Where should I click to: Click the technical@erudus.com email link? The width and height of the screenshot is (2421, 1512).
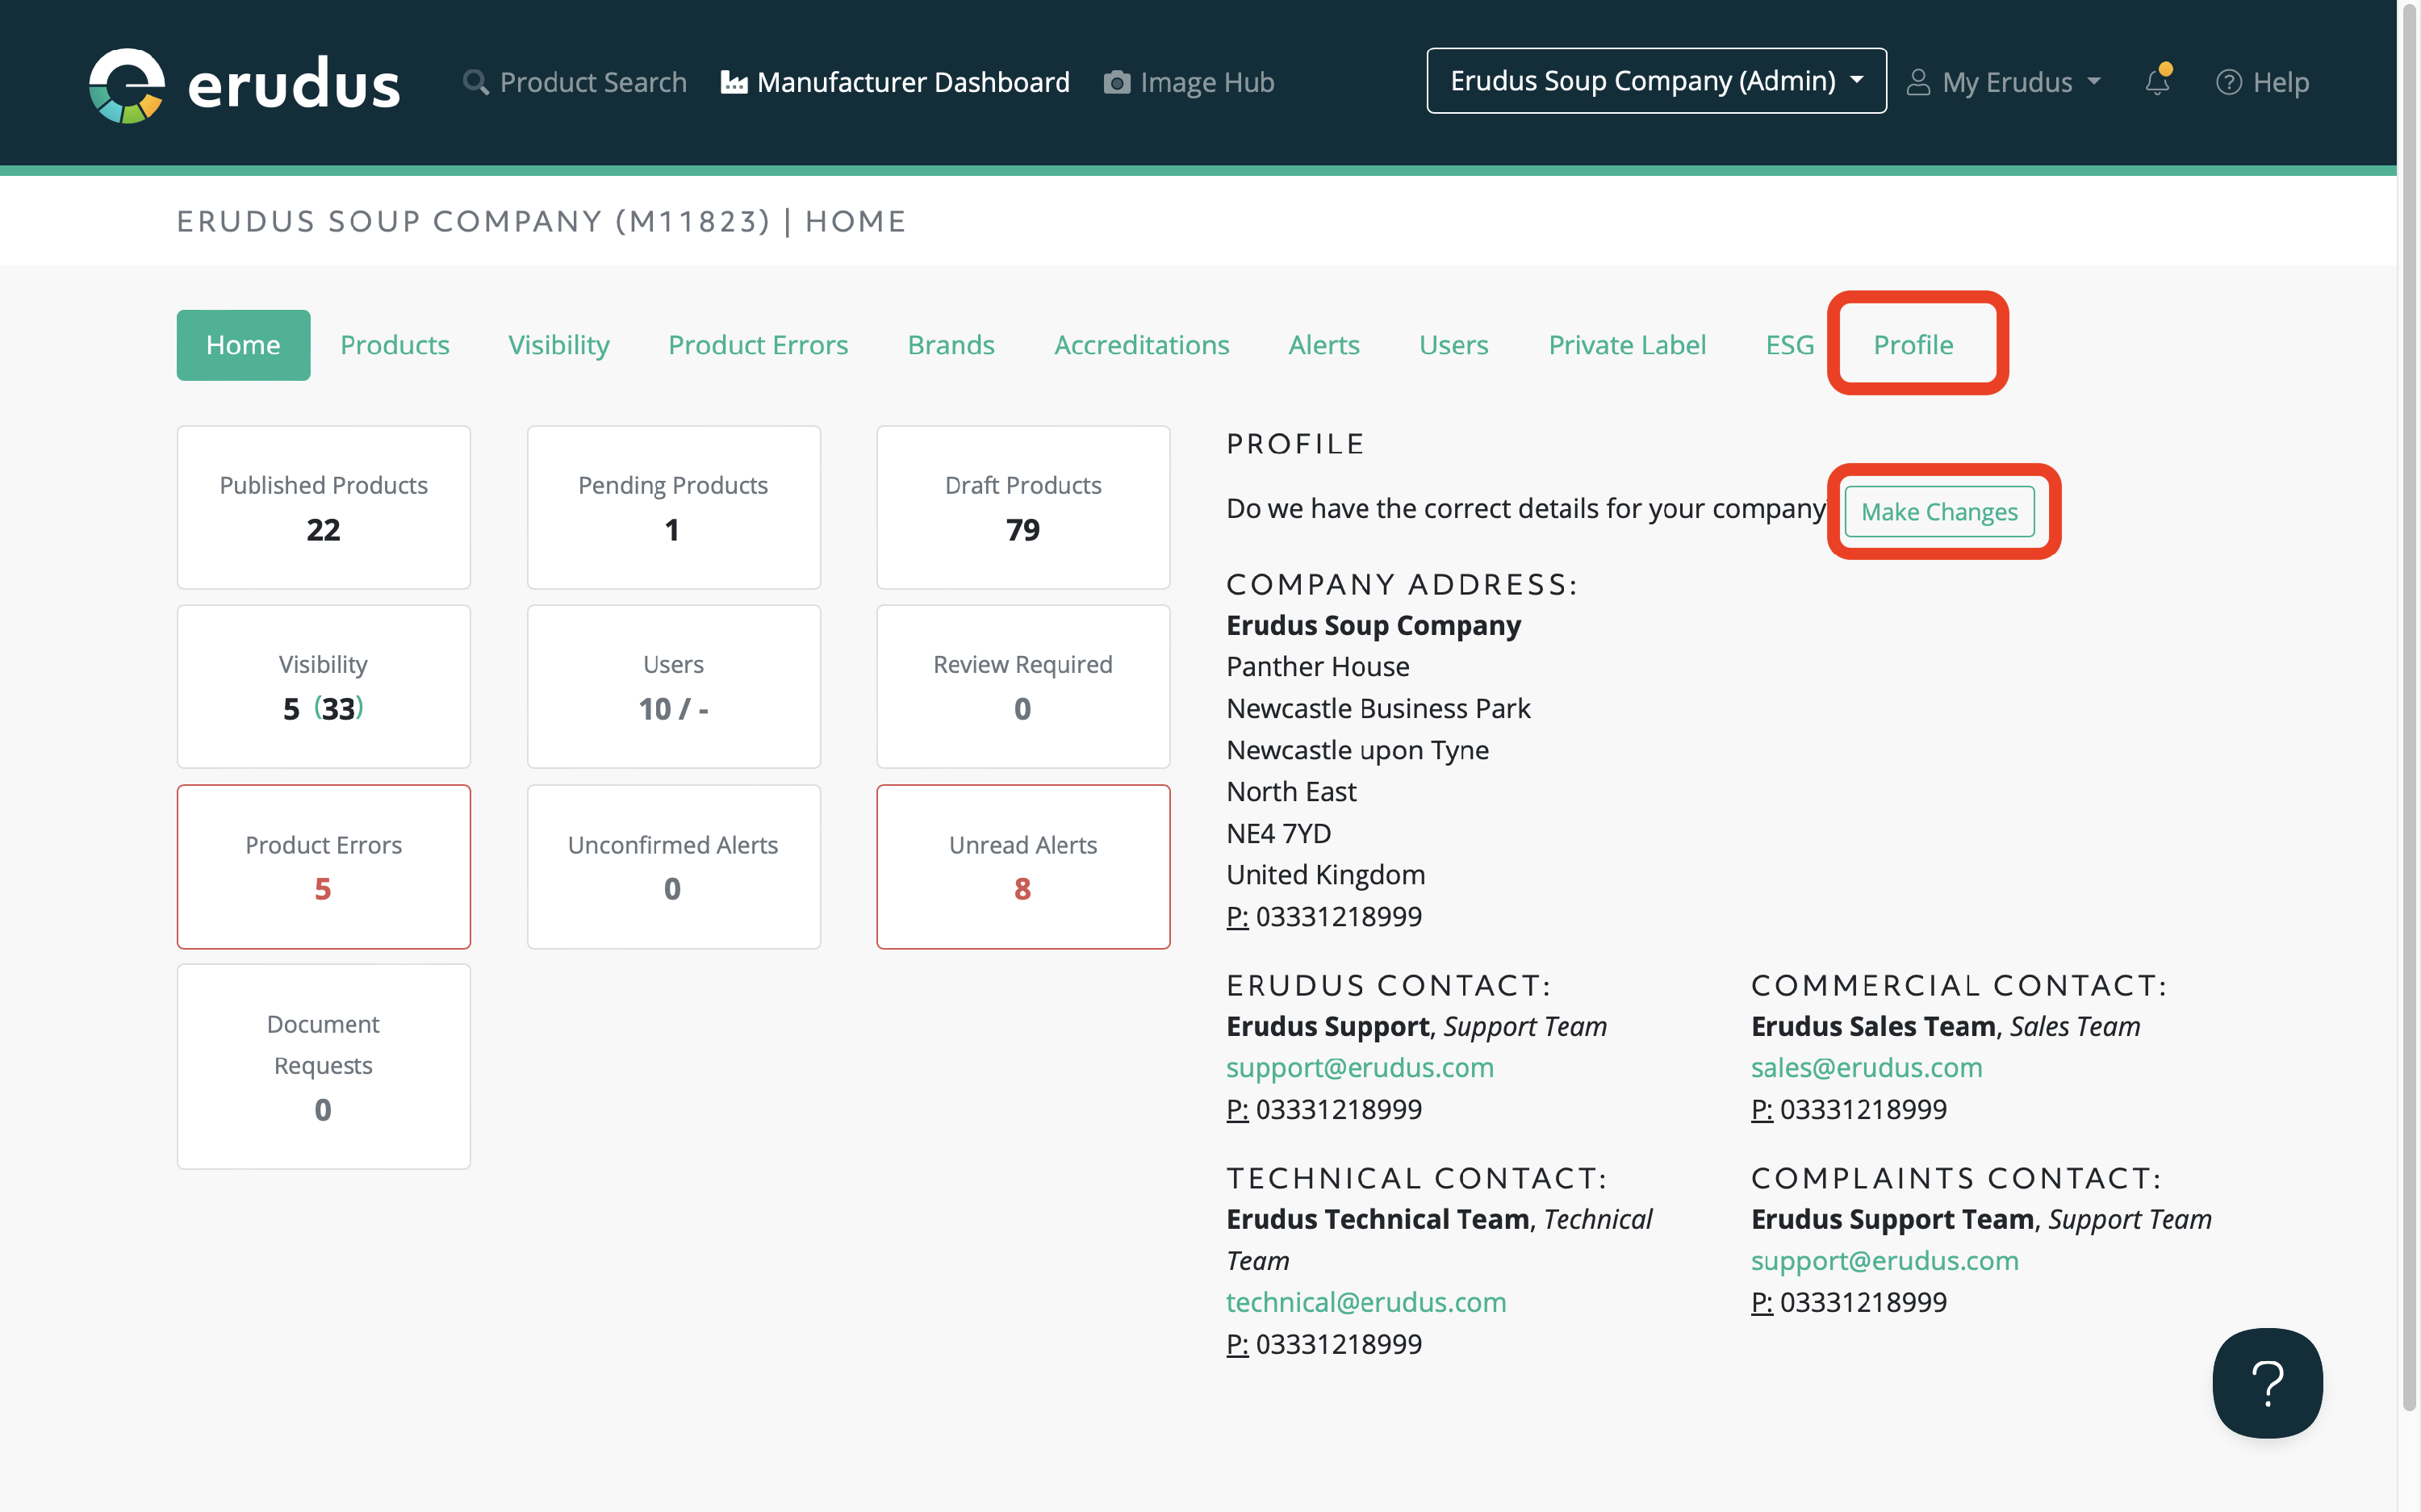point(1365,1302)
